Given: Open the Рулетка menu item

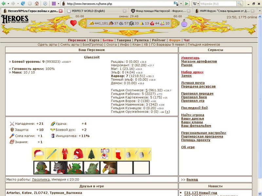Looking at the screenshot, I should [x=141, y=40].
